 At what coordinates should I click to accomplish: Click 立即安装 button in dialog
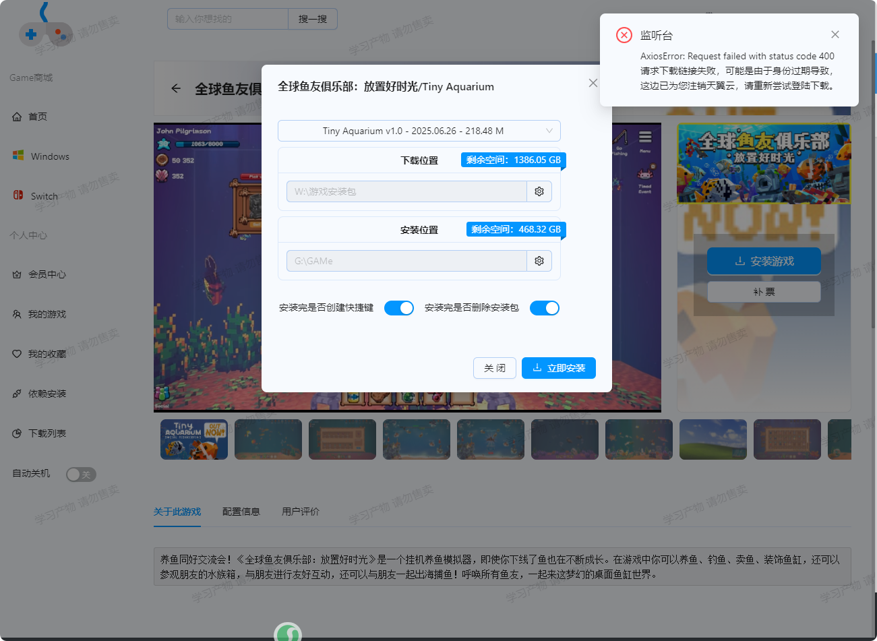coord(559,368)
